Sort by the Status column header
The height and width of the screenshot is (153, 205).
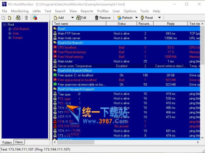coord(122,24)
